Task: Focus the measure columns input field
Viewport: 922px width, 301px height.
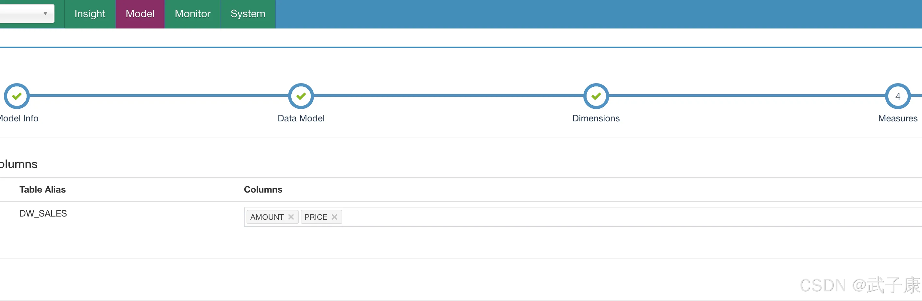Action: point(583,217)
